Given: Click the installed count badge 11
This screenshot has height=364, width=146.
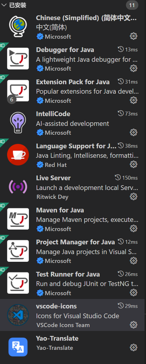Looking at the screenshot, I should click(132, 5).
